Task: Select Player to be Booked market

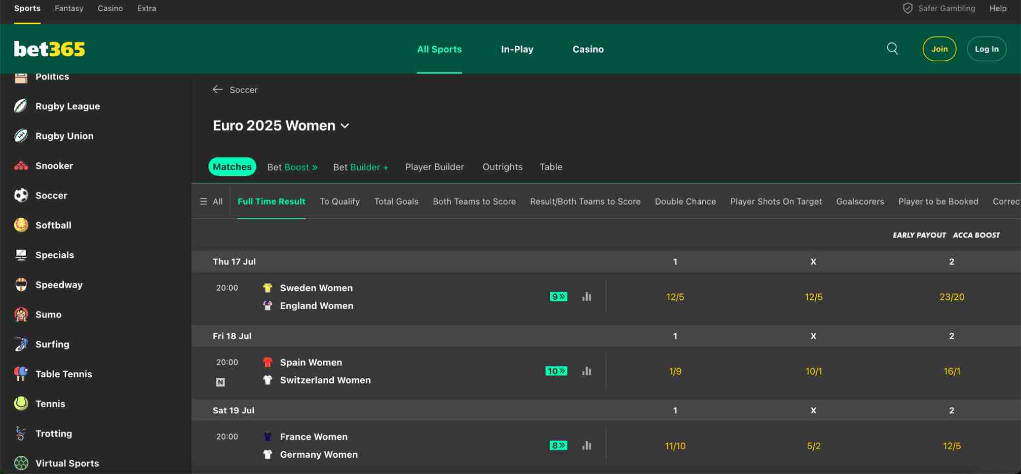Action: coord(938,202)
